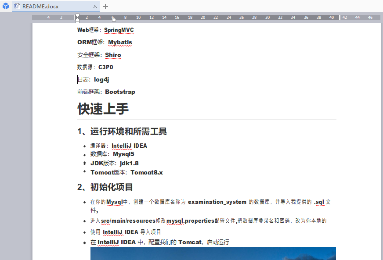
Task: Click the hanging indent marker on the ruler
Action: [77, 19]
